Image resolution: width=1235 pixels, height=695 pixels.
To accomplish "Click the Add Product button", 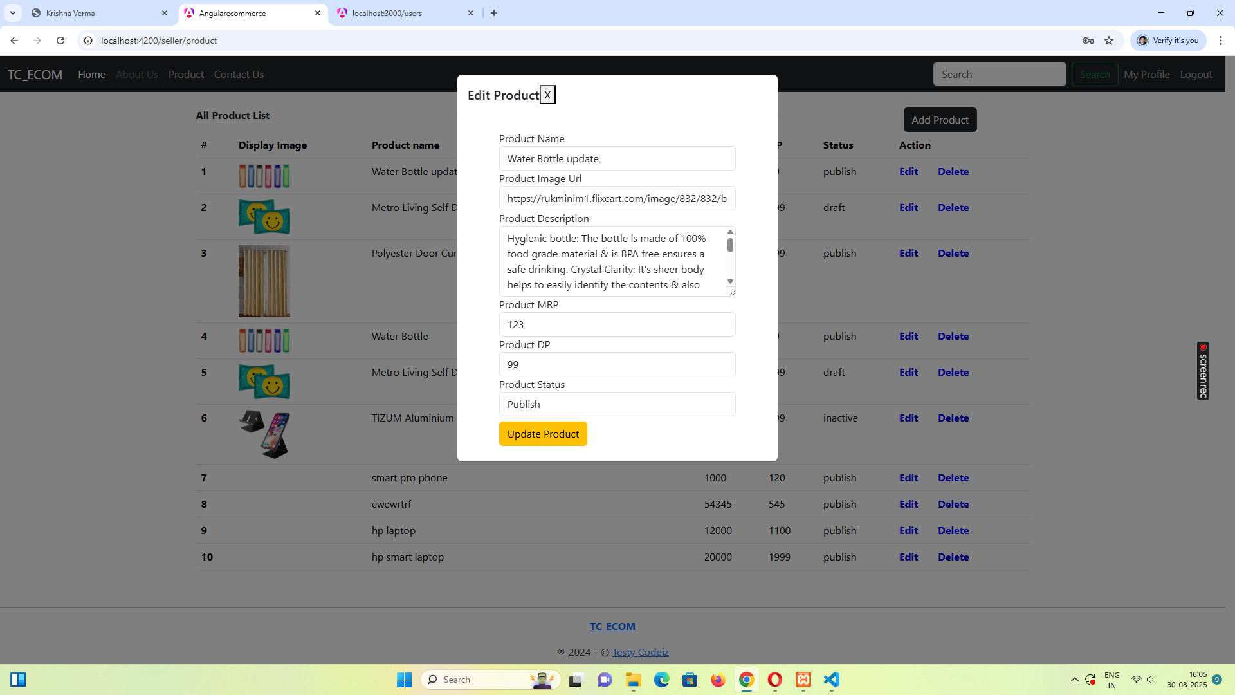I will (x=940, y=120).
